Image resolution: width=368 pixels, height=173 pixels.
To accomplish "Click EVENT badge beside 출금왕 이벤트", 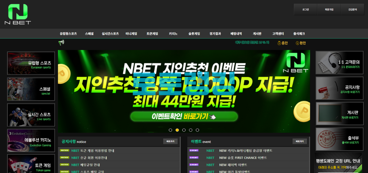I will (194, 151).
